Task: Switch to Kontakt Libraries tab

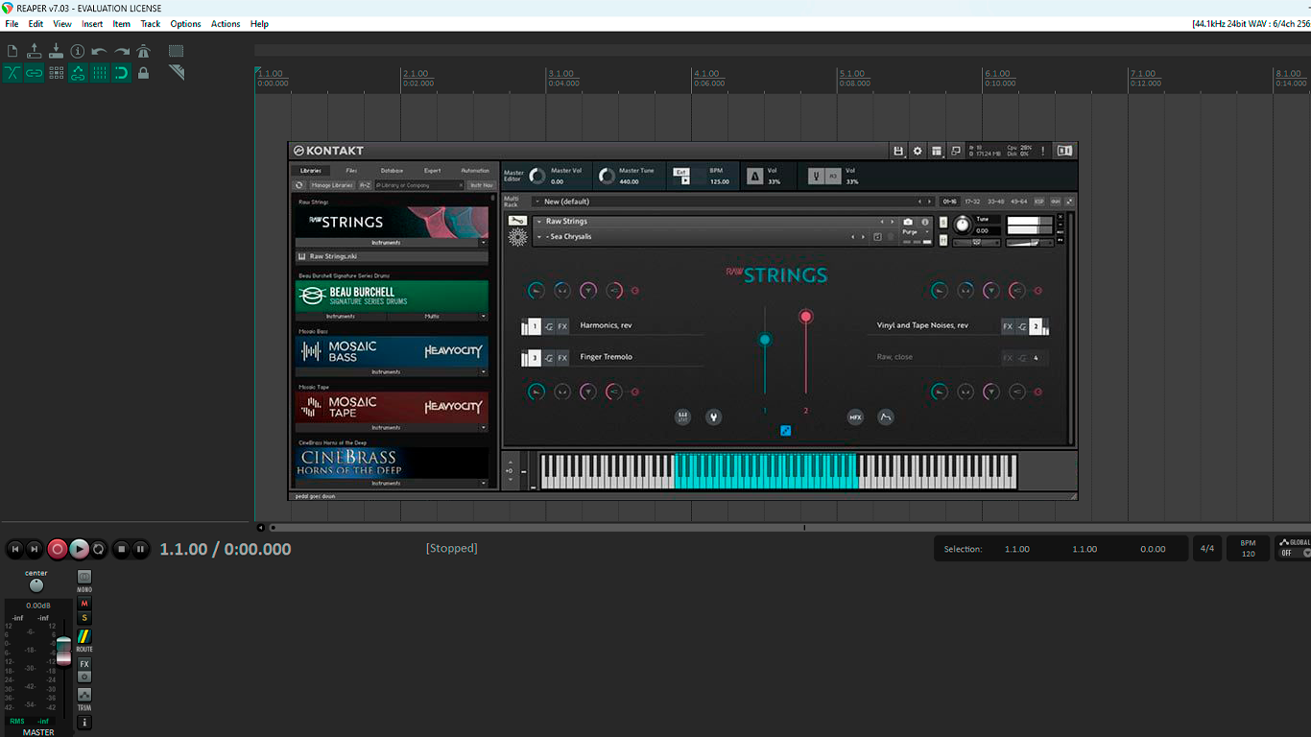Action: (x=311, y=171)
